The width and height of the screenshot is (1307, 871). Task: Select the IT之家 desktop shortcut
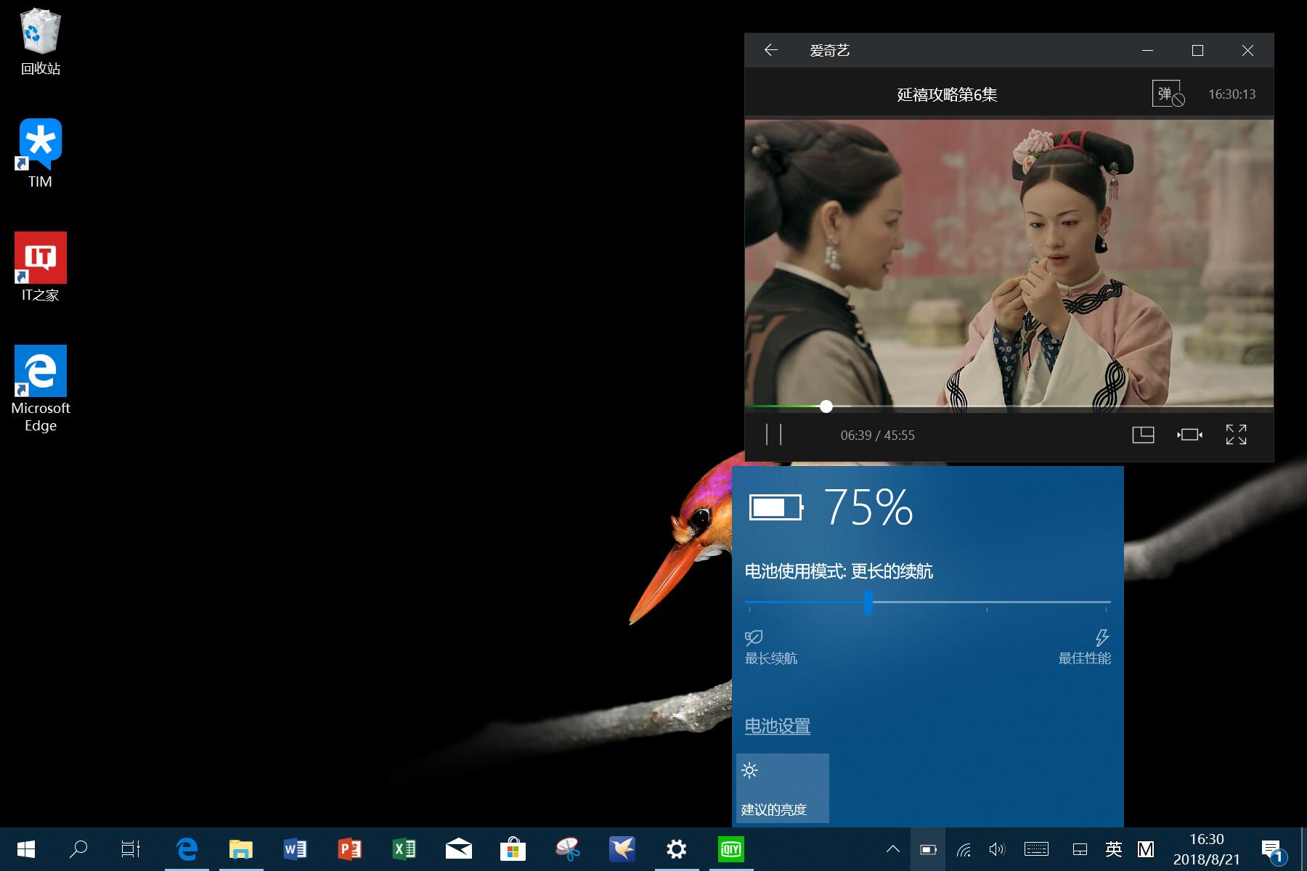(x=41, y=267)
